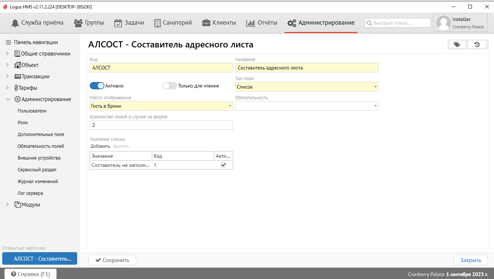Click the tag icon button

457,44
